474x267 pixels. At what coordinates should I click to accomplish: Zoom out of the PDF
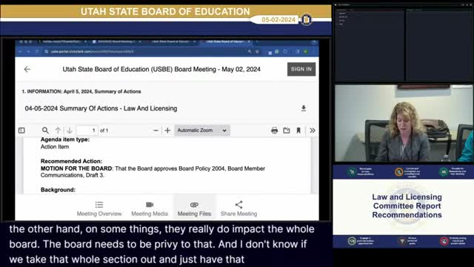[x=156, y=131]
